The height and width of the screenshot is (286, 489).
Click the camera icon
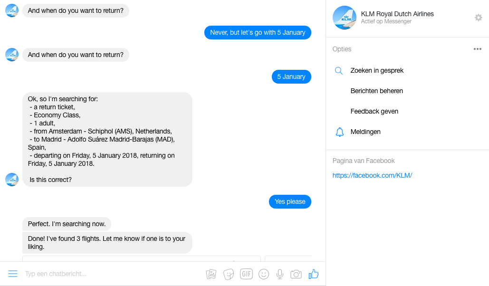[296, 274]
